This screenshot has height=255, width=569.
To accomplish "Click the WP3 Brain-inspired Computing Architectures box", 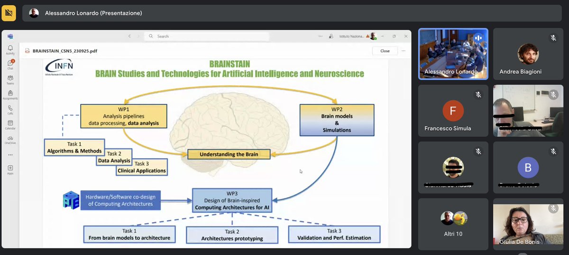I will (232, 200).
